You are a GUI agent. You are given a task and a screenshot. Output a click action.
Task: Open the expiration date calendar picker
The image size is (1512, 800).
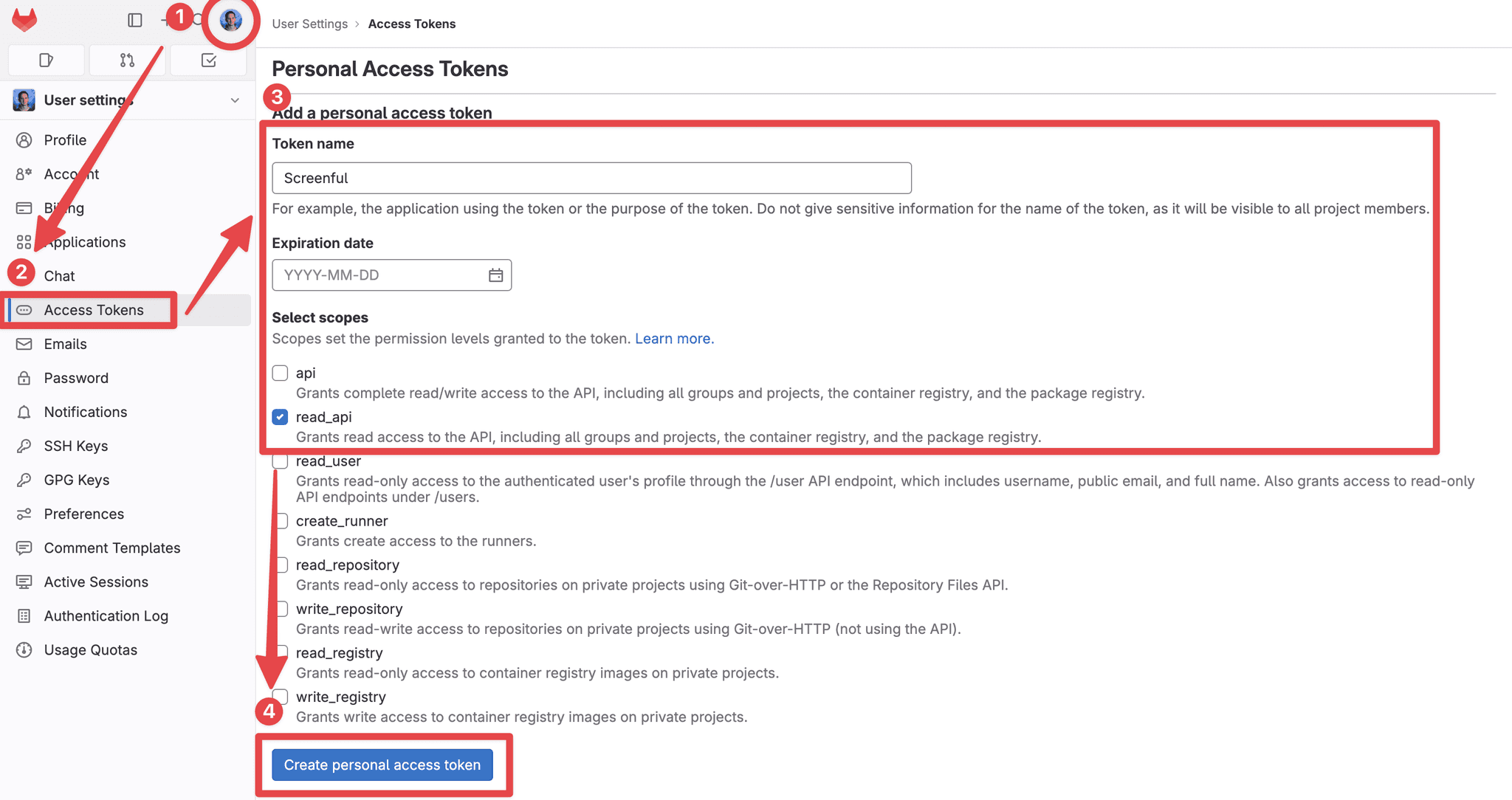pyautogui.click(x=495, y=275)
